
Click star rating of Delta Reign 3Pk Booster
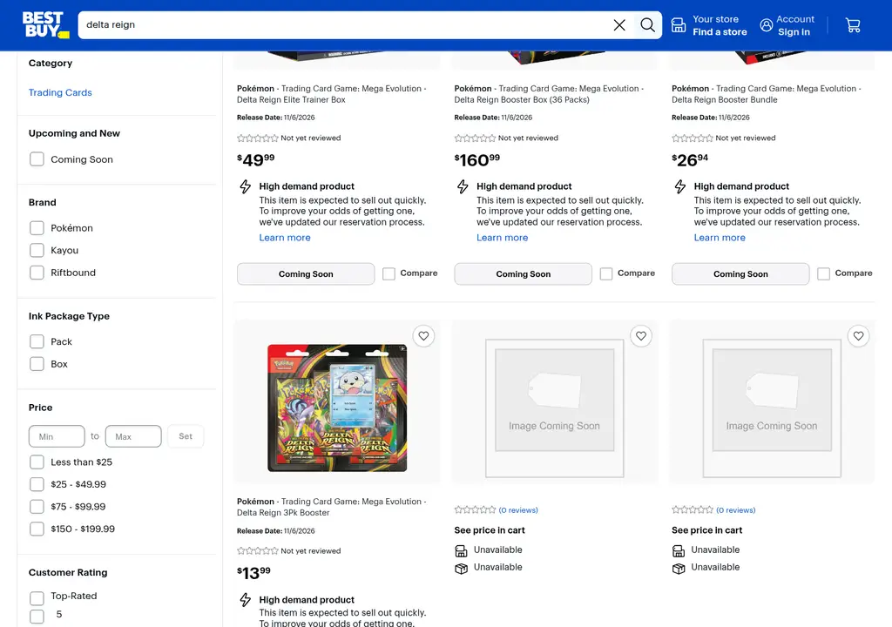coord(258,550)
